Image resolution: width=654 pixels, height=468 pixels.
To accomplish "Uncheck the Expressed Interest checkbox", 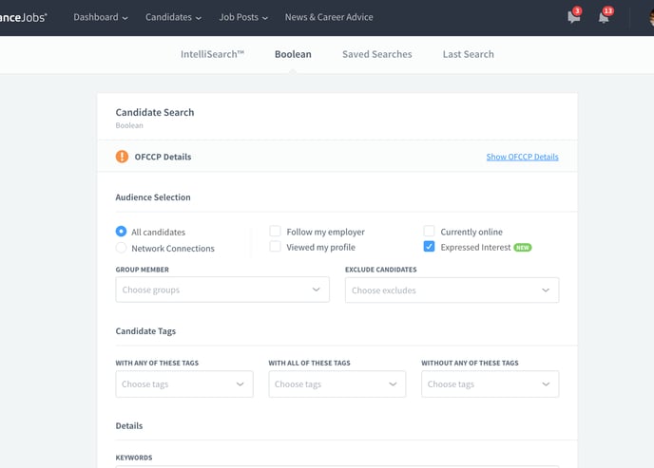I will click(429, 247).
